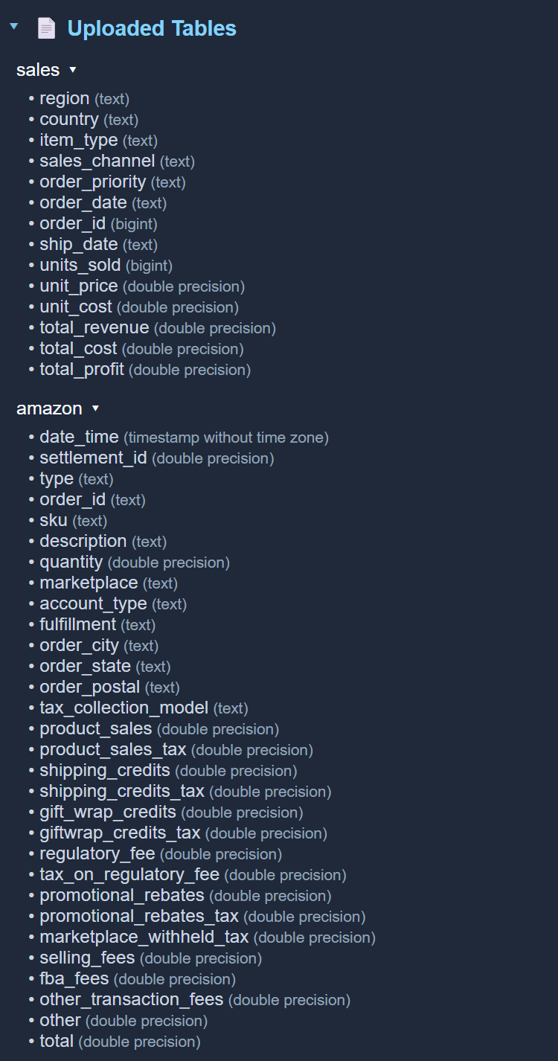Click the region column in sales
This screenshot has height=1061, width=558.
(65, 98)
